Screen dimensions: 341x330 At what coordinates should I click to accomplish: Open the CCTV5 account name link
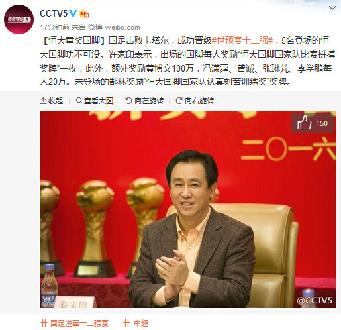coord(54,14)
